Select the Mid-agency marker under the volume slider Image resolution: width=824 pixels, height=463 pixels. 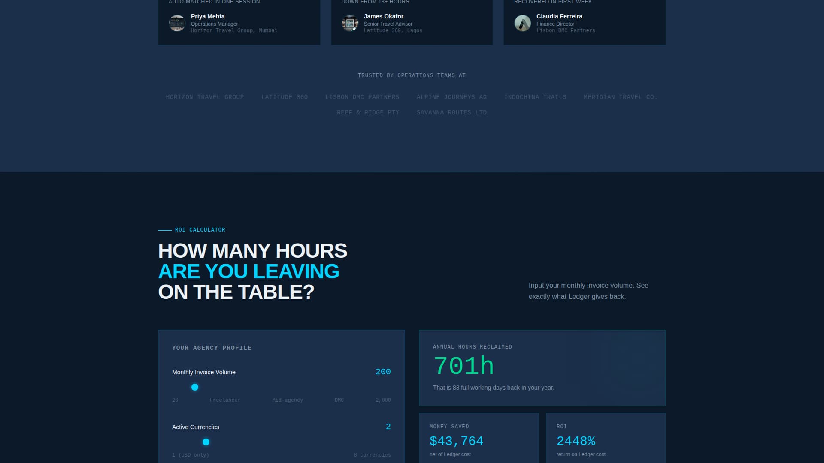click(x=288, y=400)
